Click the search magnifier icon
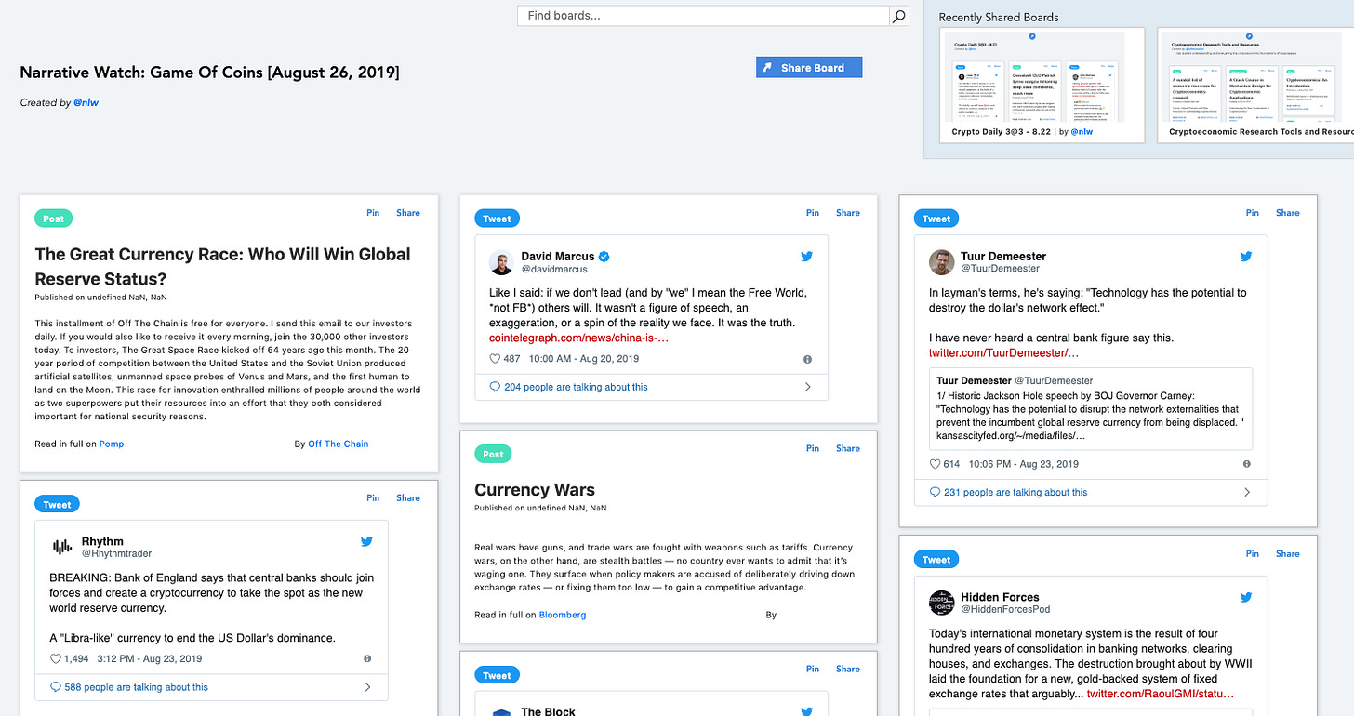 (898, 16)
